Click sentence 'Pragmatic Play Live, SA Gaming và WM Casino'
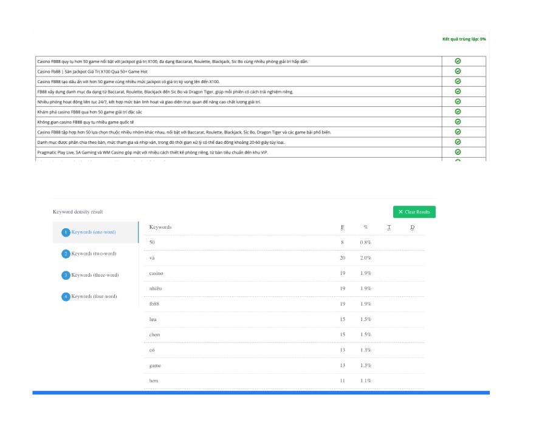The width and height of the screenshot is (539, 423). (153, 152)
